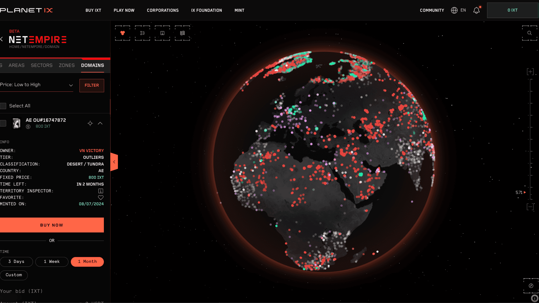
Task: Select the 1 Week bid time
Action: click(x=52, y=262)
